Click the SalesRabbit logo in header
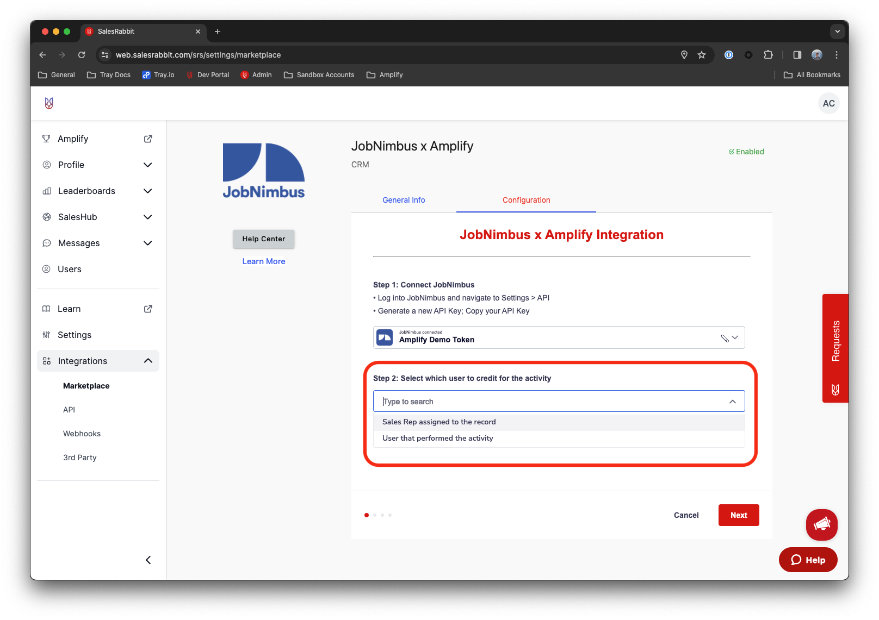 tap(49, 103)
